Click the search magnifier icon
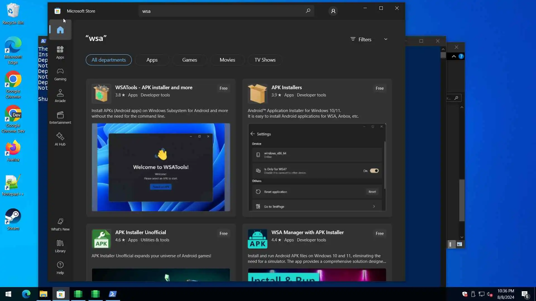Screen dimensions: 536x301 point(308,11)
